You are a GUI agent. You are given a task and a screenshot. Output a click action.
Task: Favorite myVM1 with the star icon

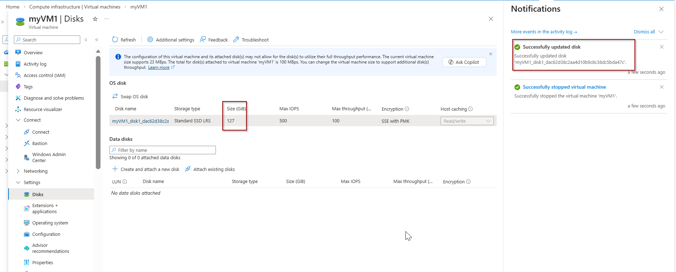coord(95,19)
